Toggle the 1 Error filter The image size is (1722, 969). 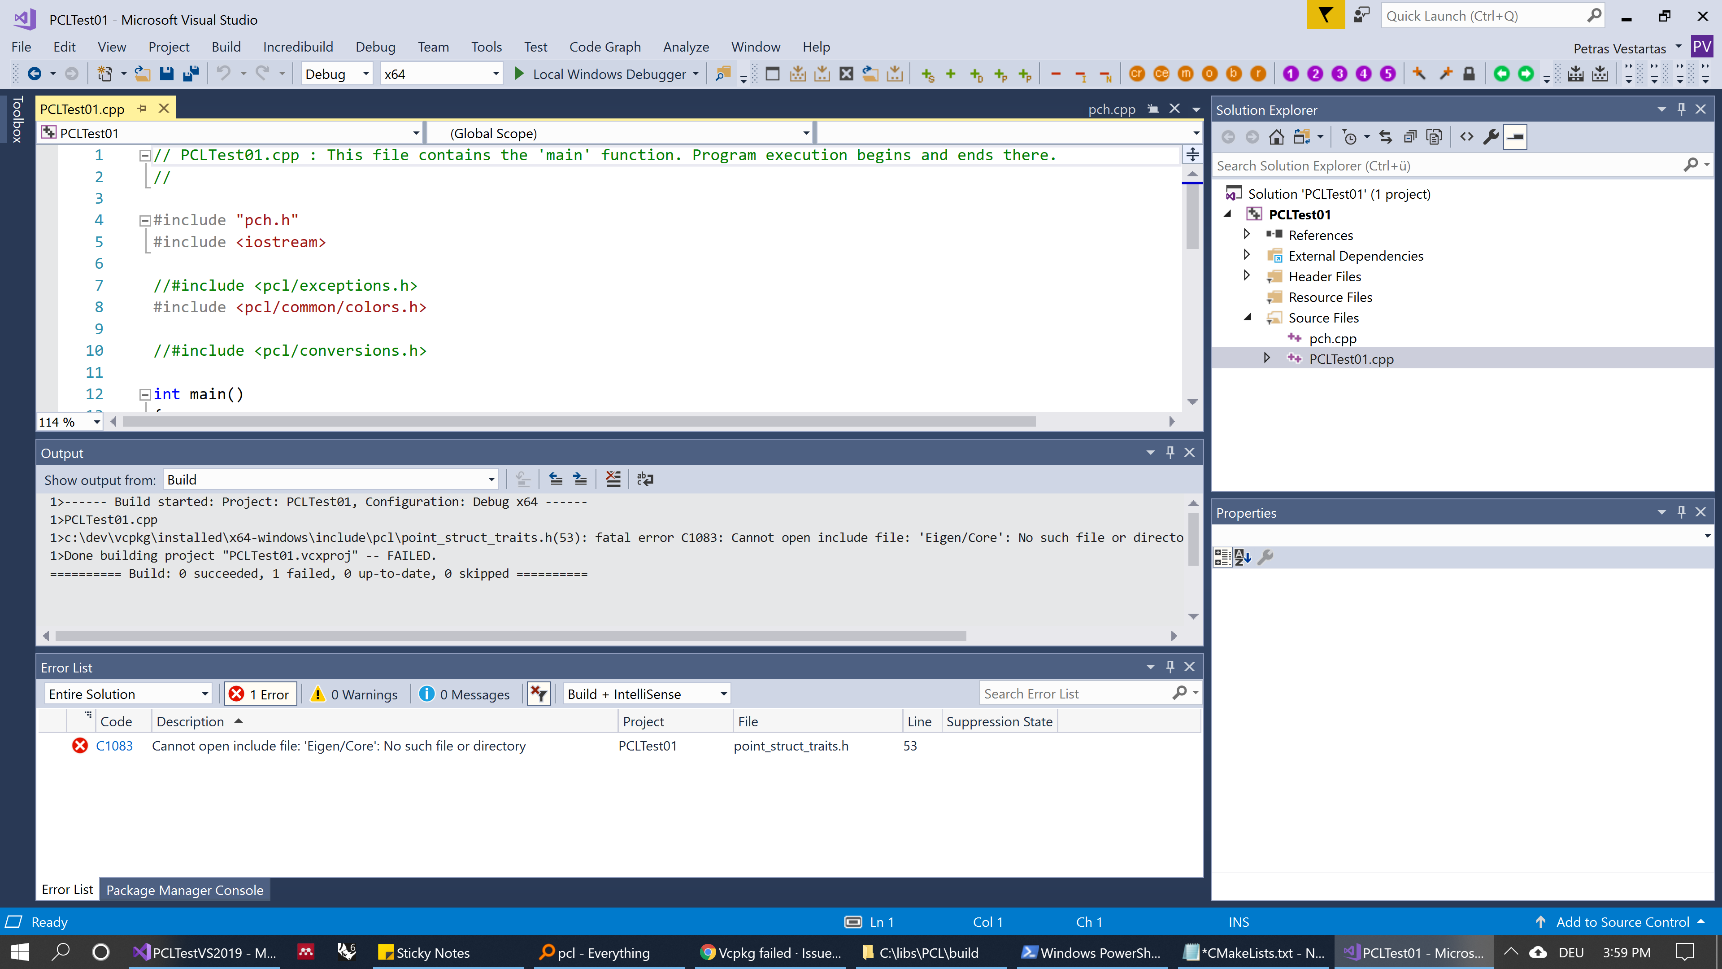260,694
